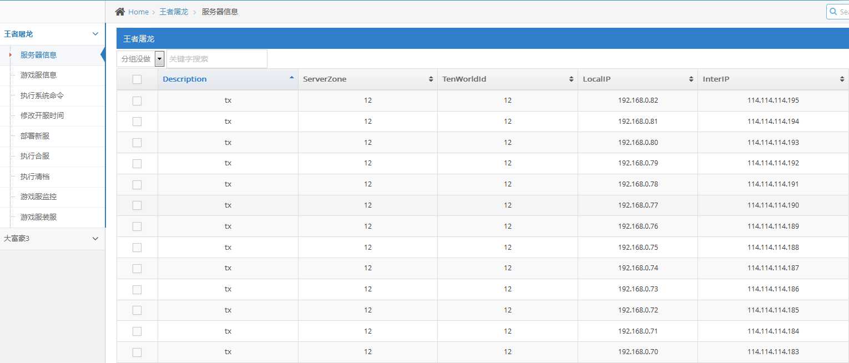Check the row with LocalIP 192.168.0.71
The image size is (849, 363).
[137, 331]
